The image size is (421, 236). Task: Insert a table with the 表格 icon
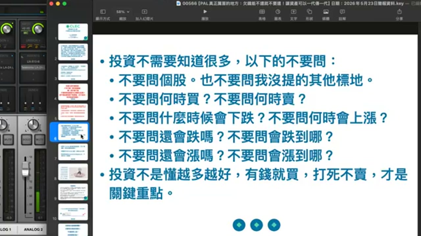[262, 12]
